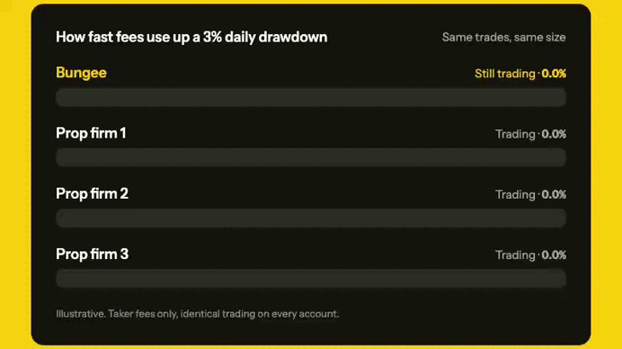Click Prop firm 2's 0.0% value
Image resolution: width=622 pixels, height=349 pixels.
click(x=554, y=194)
